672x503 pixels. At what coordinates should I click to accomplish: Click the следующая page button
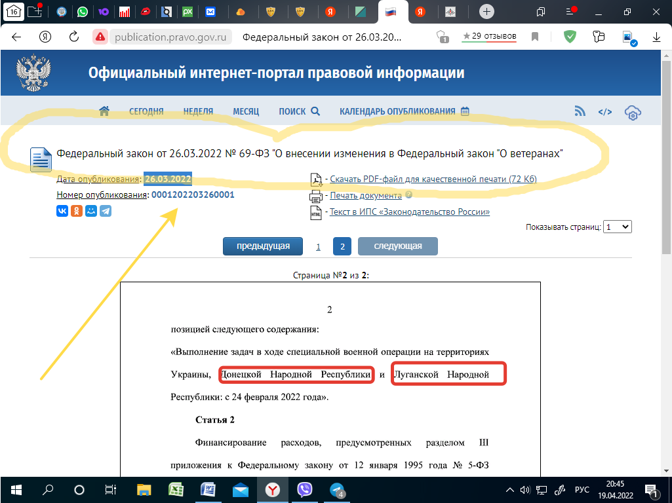398,246
